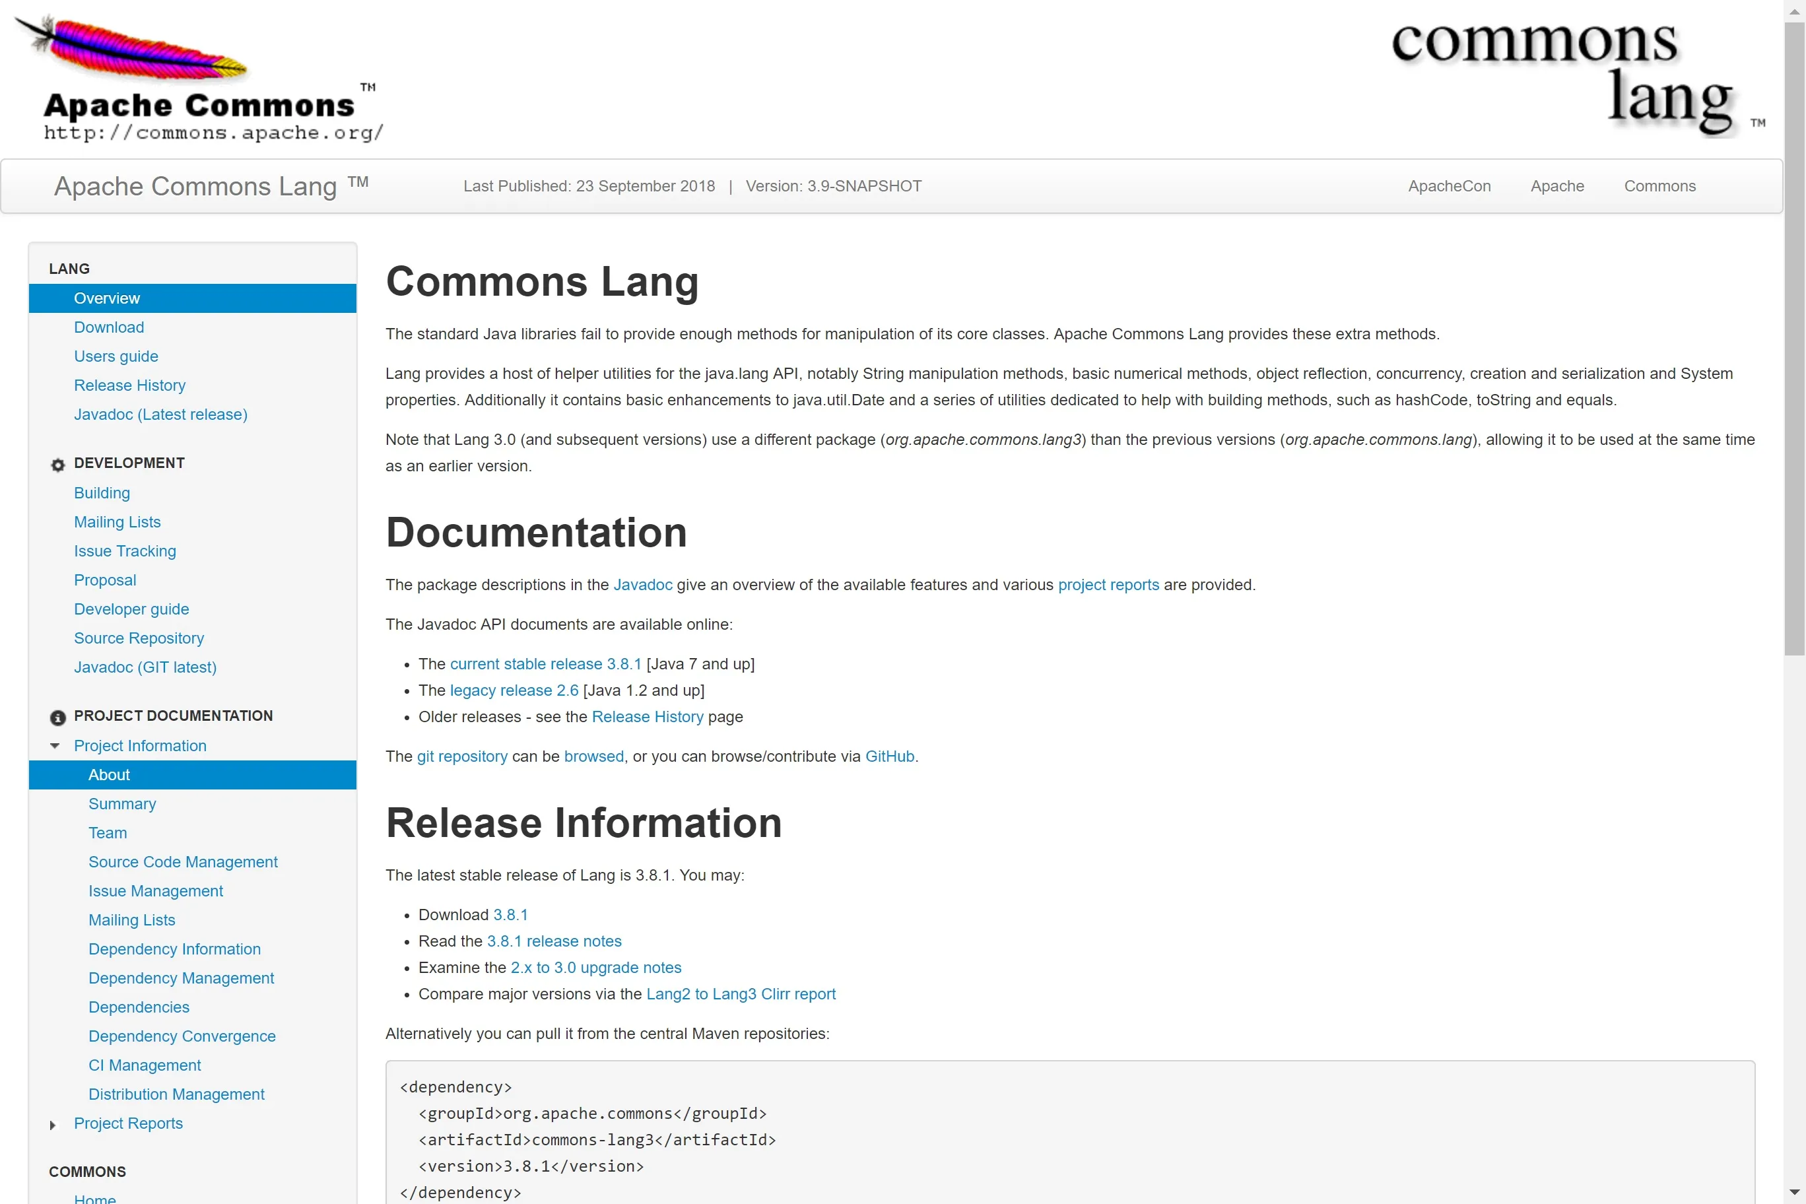The width and height of the screenshot is (1806, 1204).
Task: Open current stable release 3.8.1 Javadoc
Action: [545, 664]
